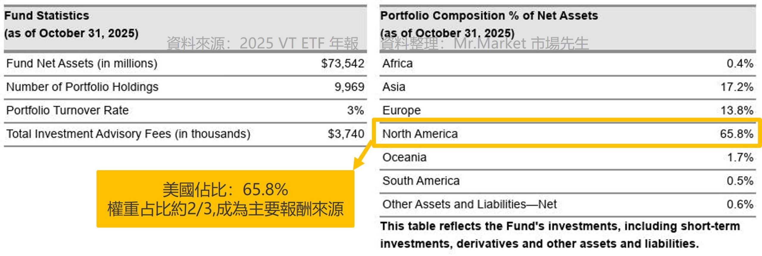Select the Asia 17.2% value
This screenshot has width=762, height=256.
pos(737,87)
